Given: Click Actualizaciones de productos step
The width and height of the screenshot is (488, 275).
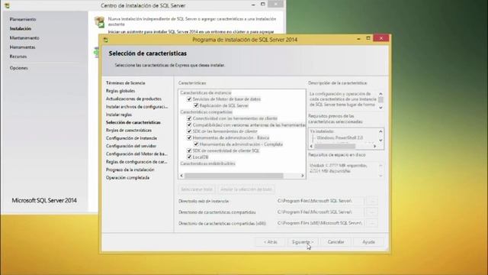Looking at the screenshot, I should (x=133, y=99).
